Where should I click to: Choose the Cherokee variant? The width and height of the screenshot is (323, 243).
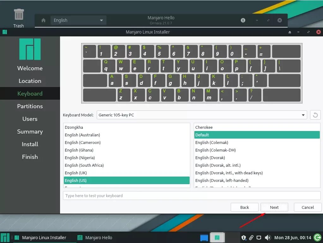pos(257,127)
